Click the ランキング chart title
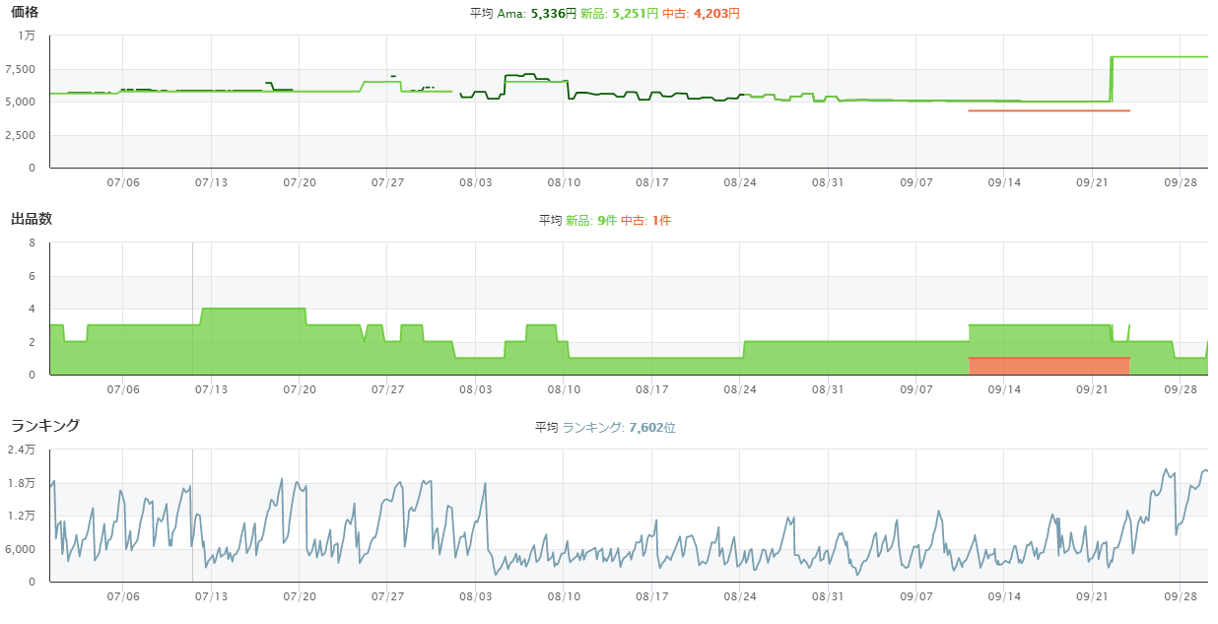The width and height of the screenshot is (1218, 624). tap(45, 426)
